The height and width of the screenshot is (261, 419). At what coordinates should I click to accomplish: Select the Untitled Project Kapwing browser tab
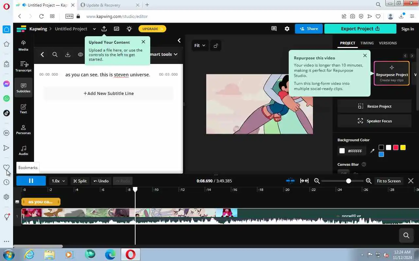(45, 5)
